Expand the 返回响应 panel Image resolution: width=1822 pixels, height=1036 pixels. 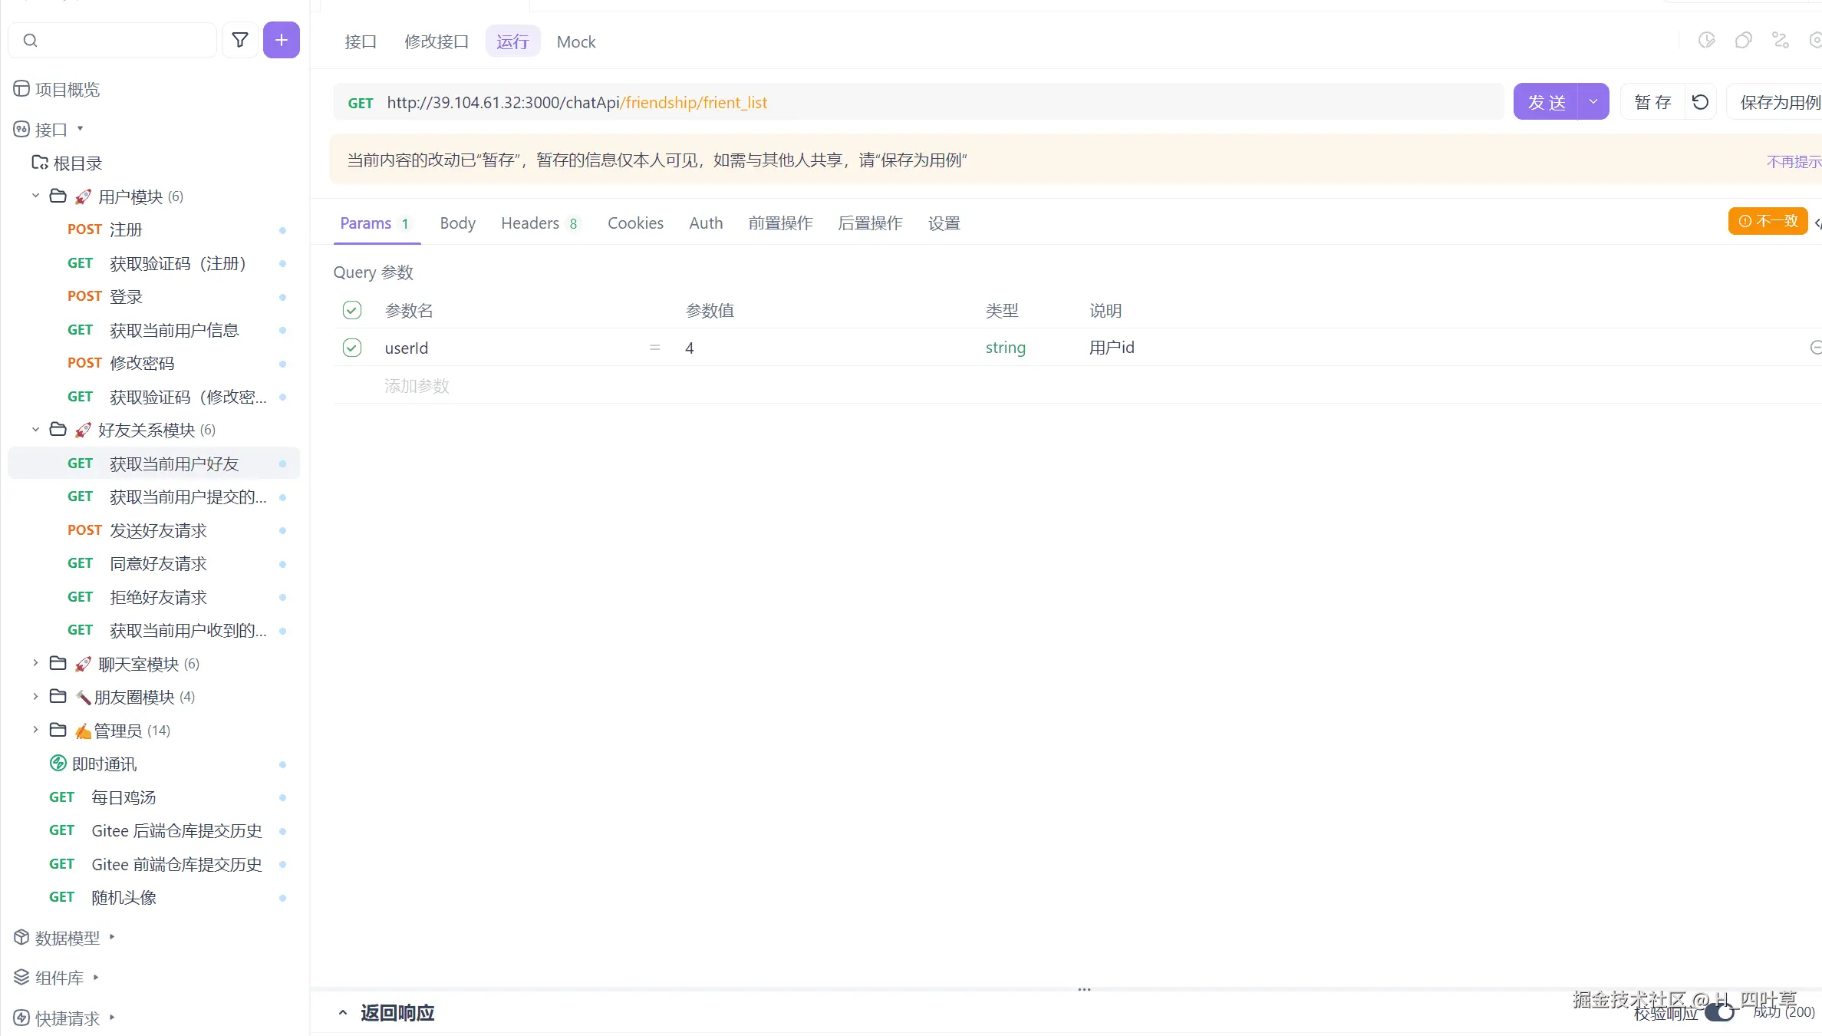343,1013
